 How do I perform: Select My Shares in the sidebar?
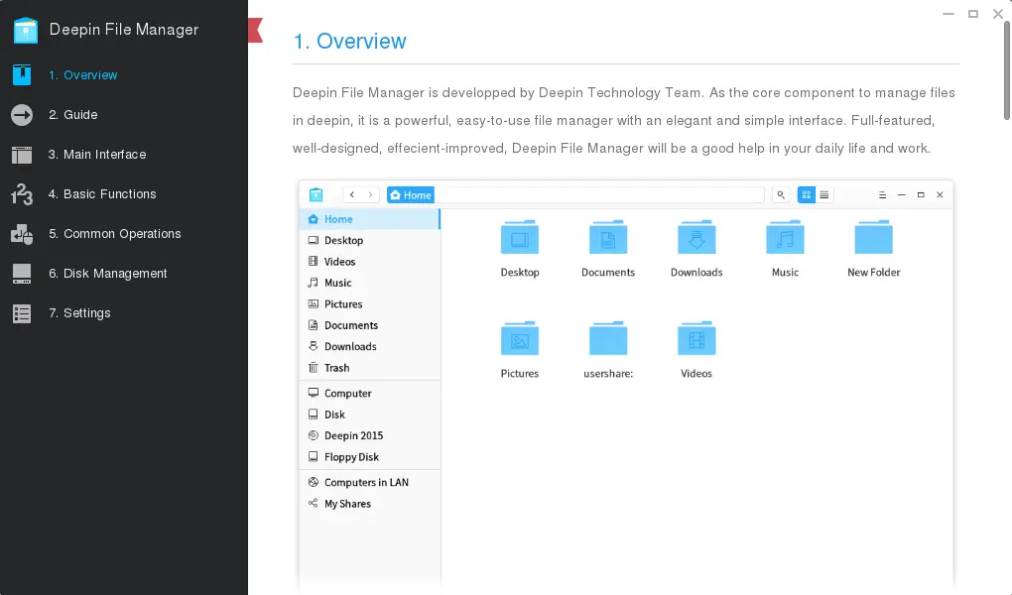coord(370,504)
